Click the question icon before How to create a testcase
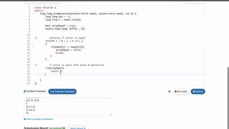The image size is (229, 129). 25,119
